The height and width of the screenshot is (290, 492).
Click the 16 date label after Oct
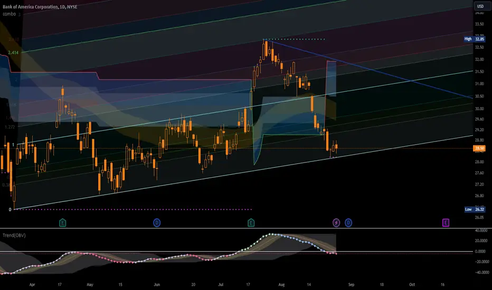pyautogui.click(x=443, y=285)
